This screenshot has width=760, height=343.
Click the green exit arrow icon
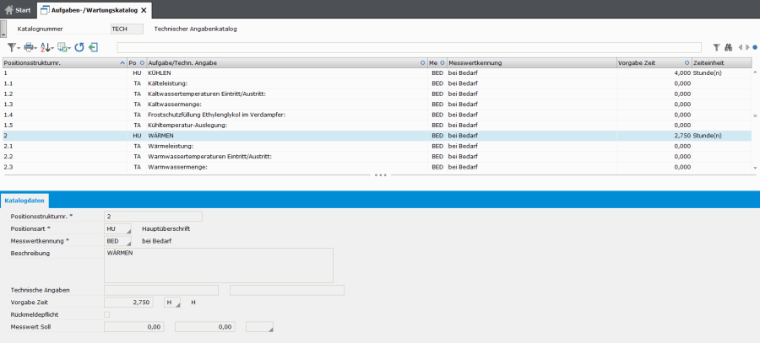click(x=94, y=47)
